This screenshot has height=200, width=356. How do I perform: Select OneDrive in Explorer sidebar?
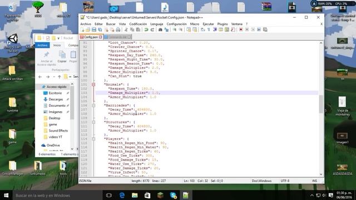coord(51,145)
